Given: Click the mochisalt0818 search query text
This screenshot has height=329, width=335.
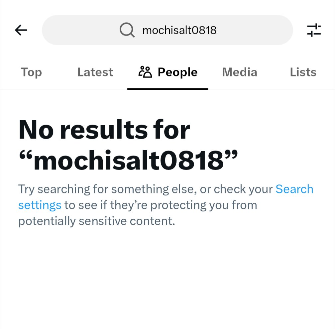Looking at the screenshot, I should [x=179, y=30].
